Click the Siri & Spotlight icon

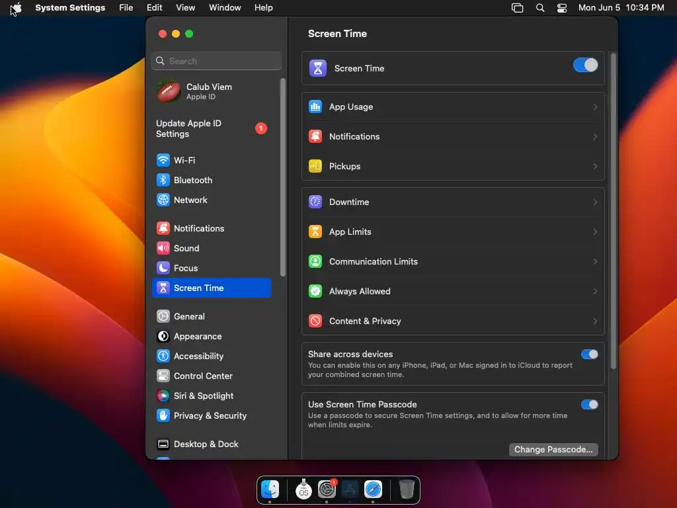pyautogui.click(x=163, y=396)
